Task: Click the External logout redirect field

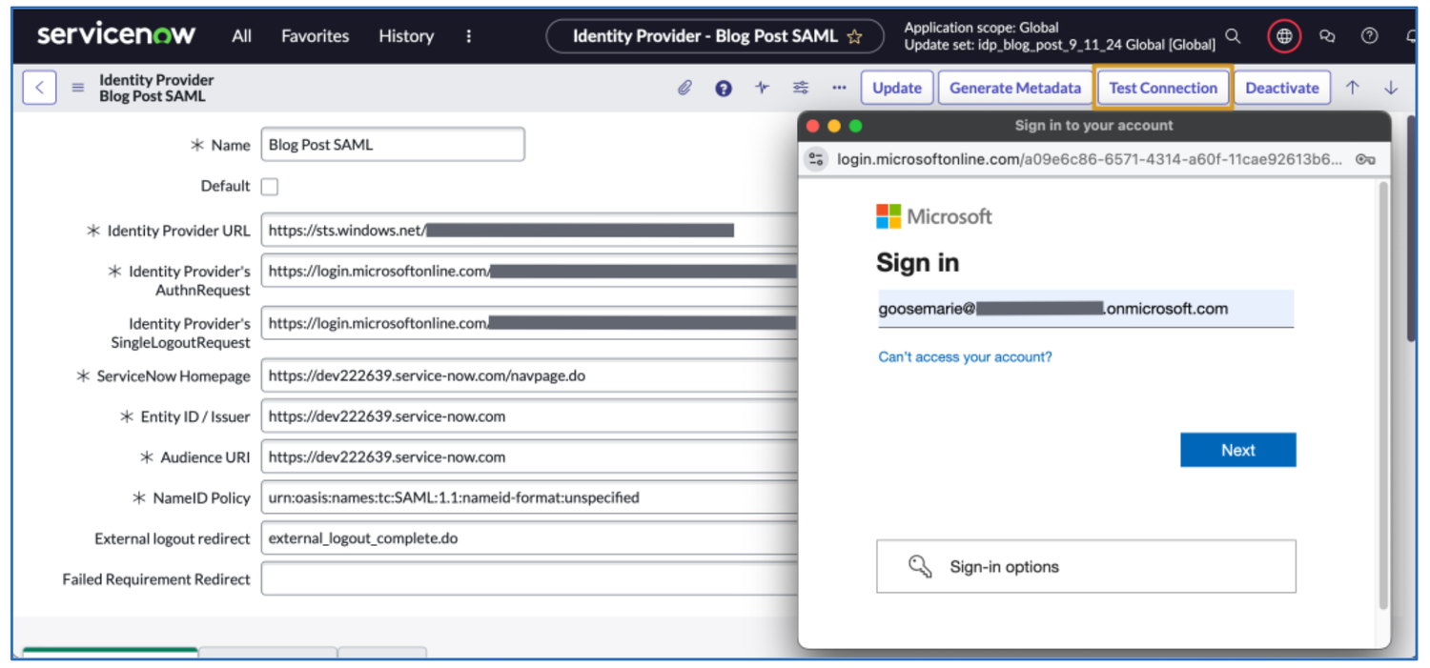Action: tap(529, 538)
